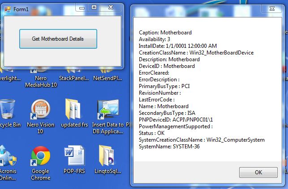Click the ErrorCleared line
Image resolution: width=288 pixels, height=189 pixels.
point(154,73)
